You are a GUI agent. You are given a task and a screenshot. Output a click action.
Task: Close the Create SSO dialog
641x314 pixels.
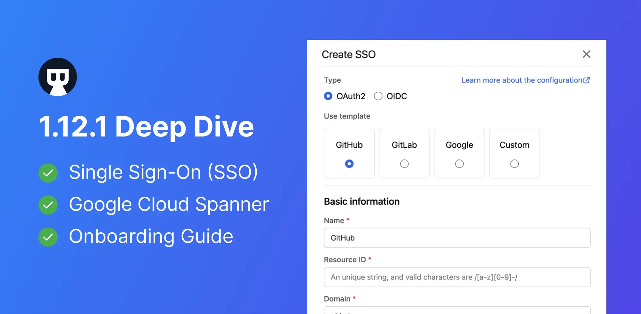(x=587, y=54)
